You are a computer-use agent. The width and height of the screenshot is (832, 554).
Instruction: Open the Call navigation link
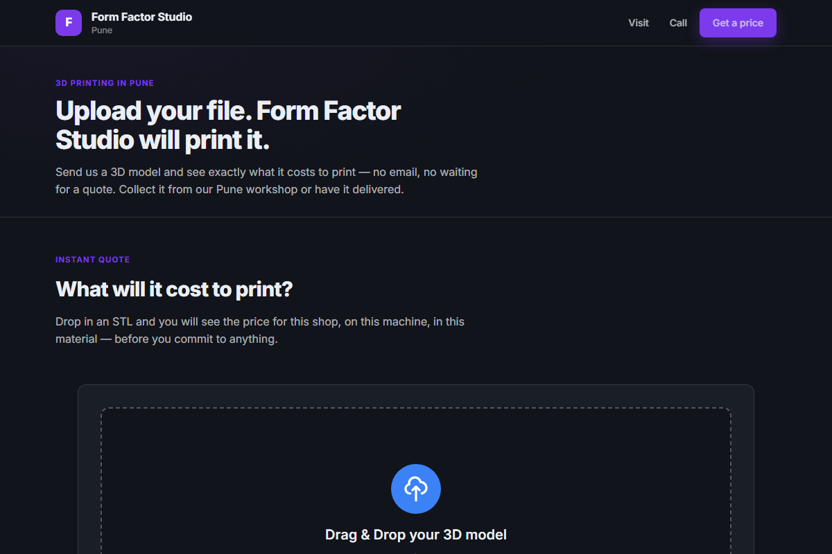tap(678, 23)
